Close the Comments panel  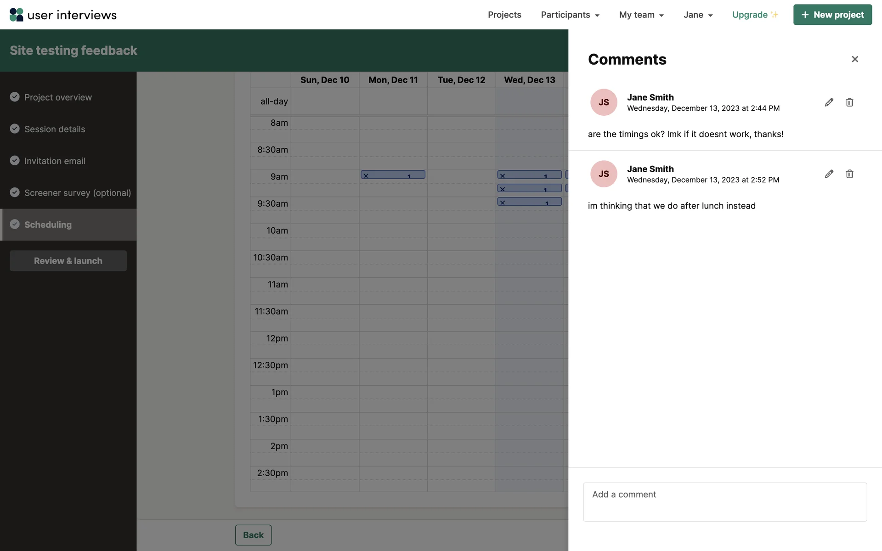tap(854, 59)
